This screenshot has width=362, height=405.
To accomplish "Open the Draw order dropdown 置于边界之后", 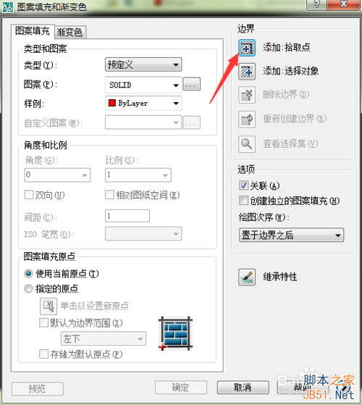I will [291, 235].
